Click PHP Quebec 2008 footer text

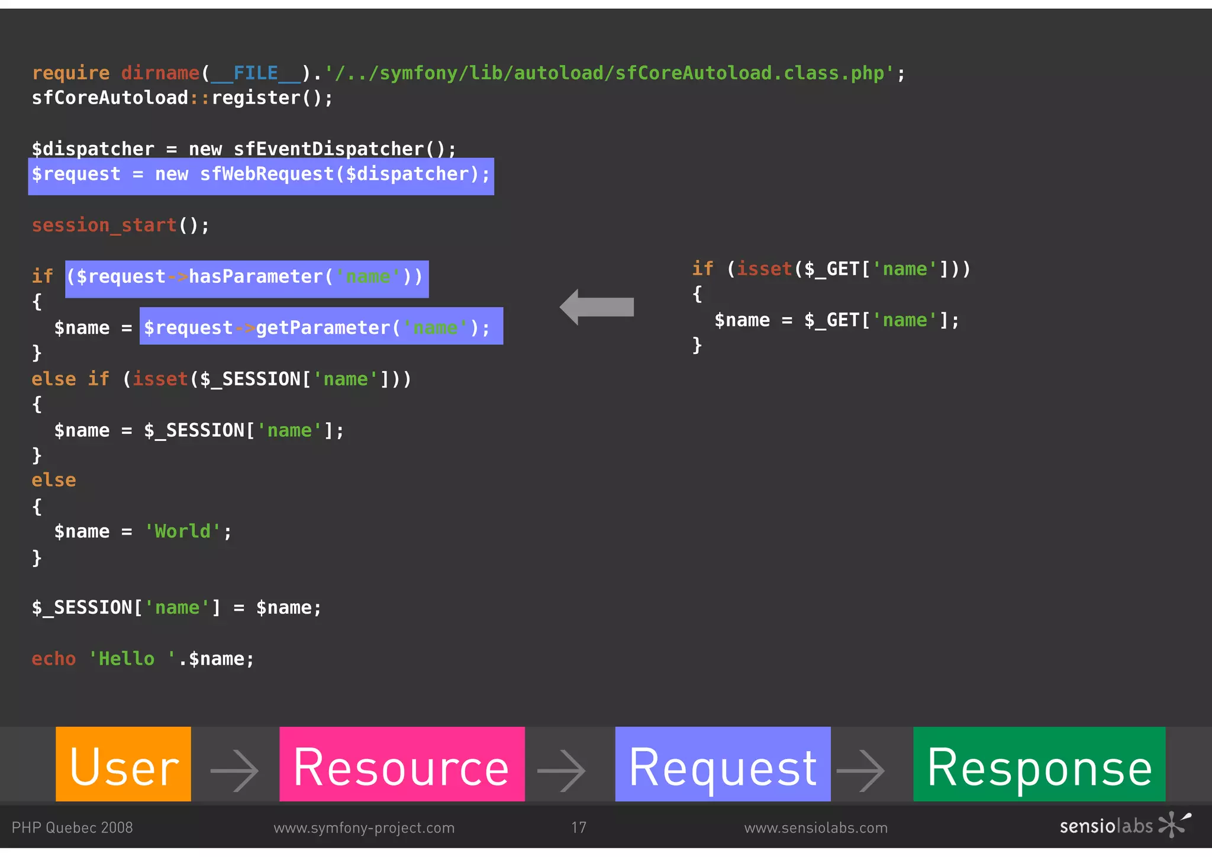[x=72, y=827]
